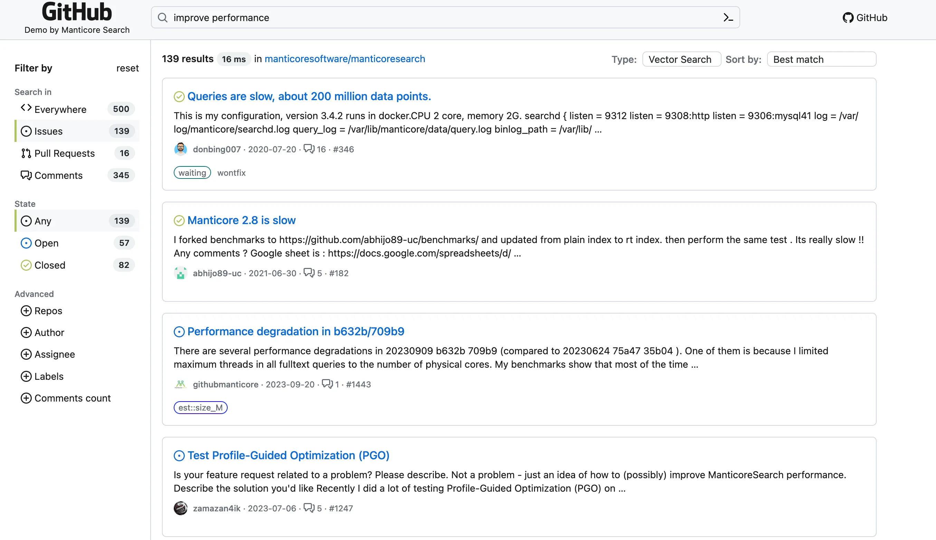This screenshot has height=540, width=936.
Task: Open issue Queries are slow 200 million data points
Action: [x=308, y=96]
